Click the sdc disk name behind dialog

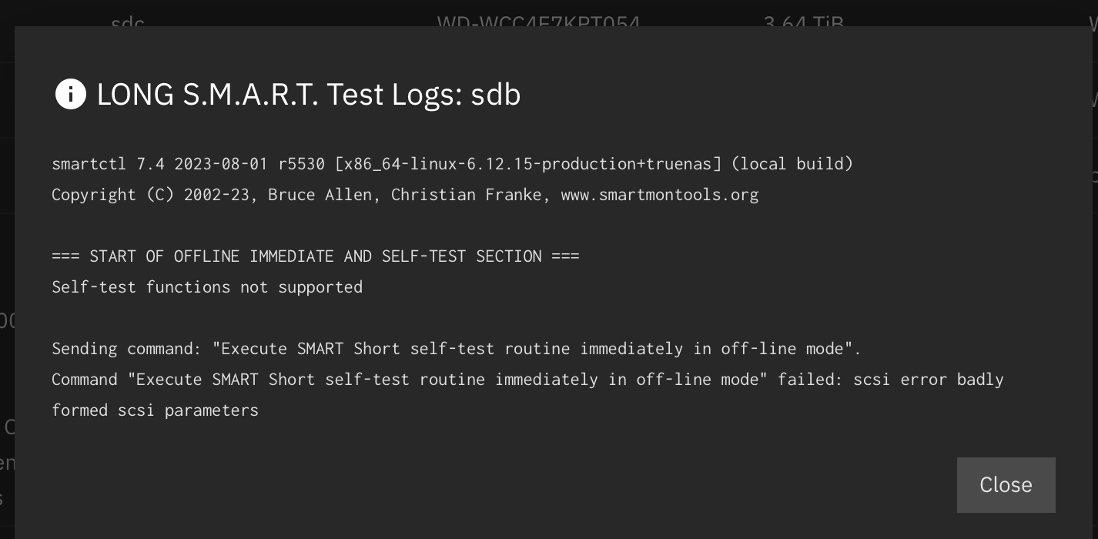tap(128, 22)
